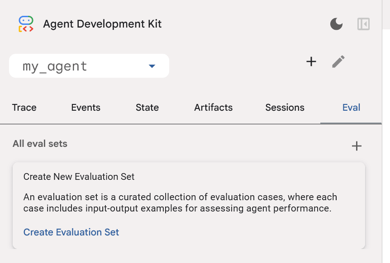The height and width of the screenshot is (263, 390).
Task: Select the Eval tab
Action: (x=351, y=108)
